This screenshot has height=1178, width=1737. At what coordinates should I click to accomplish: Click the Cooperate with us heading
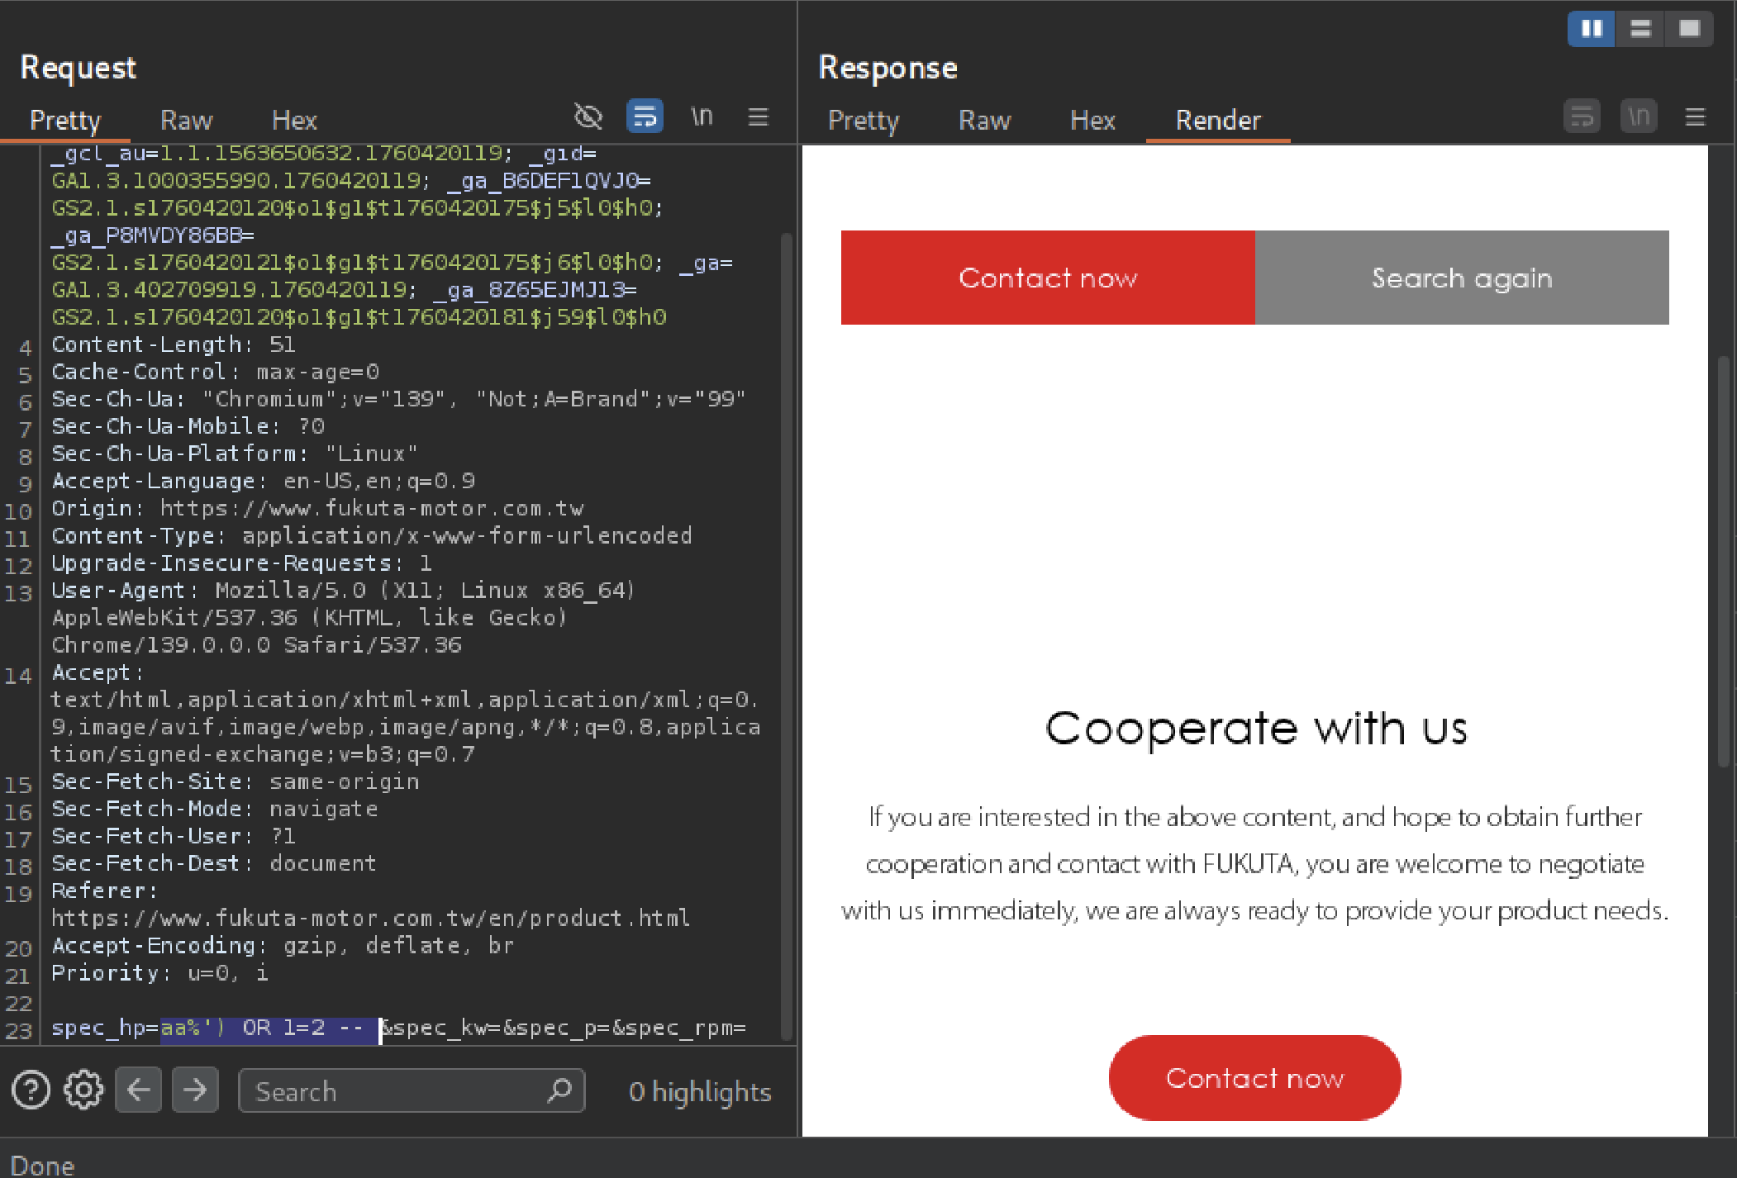pos(1256,729)
